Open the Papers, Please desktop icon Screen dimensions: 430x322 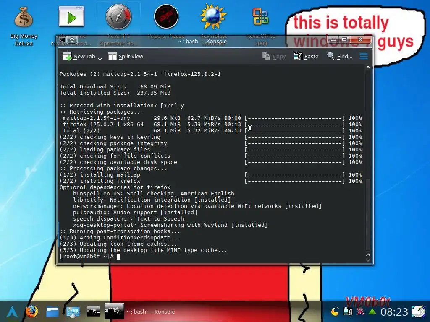(166, 16)
